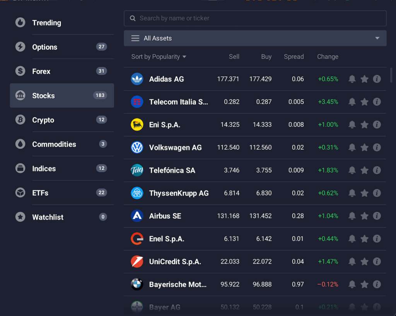Show the Indices category
The image size is (396, 316).
point(62,169)
